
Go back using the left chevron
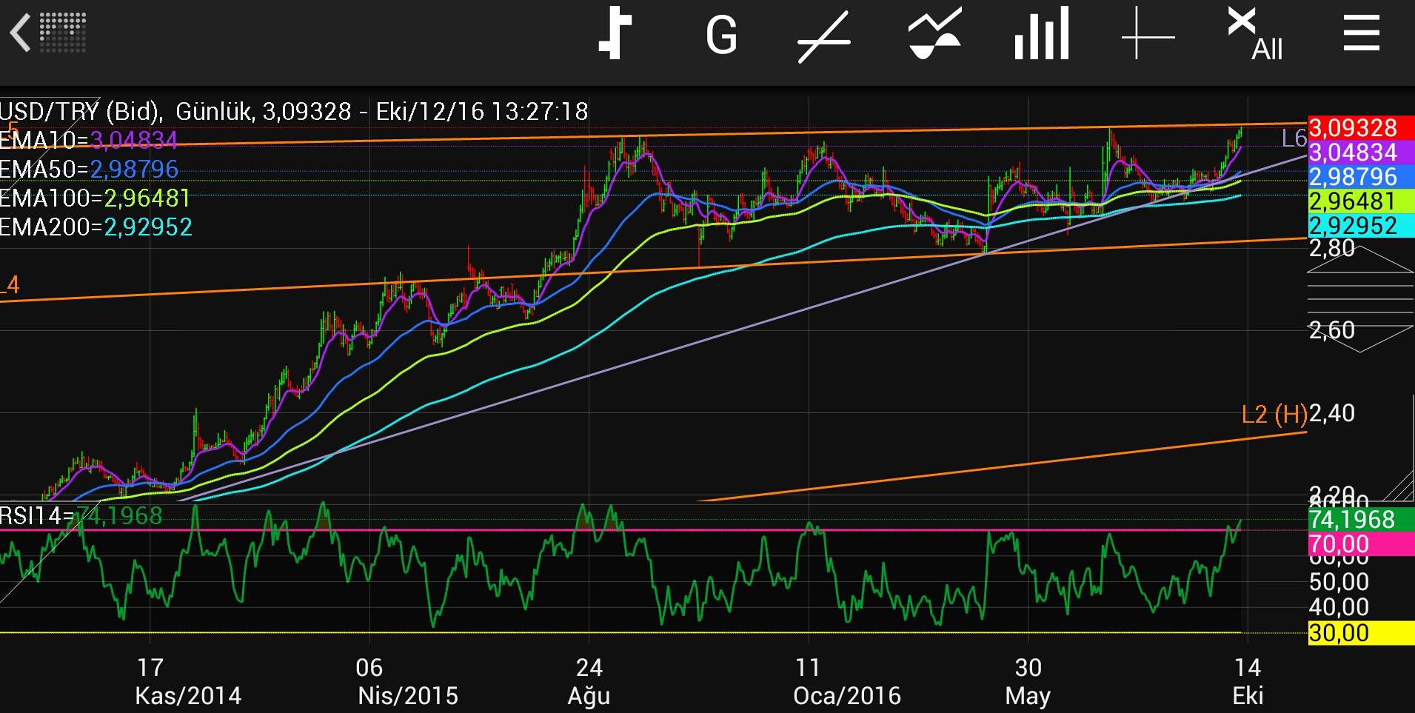pos(21,34)
